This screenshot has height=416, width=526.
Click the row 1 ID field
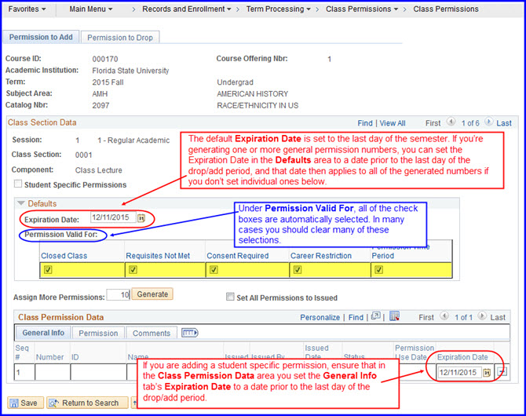pos(98,372)
